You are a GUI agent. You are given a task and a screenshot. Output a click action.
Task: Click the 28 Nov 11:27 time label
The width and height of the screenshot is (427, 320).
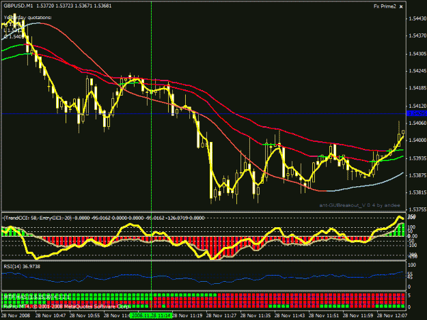click(221, 316)
